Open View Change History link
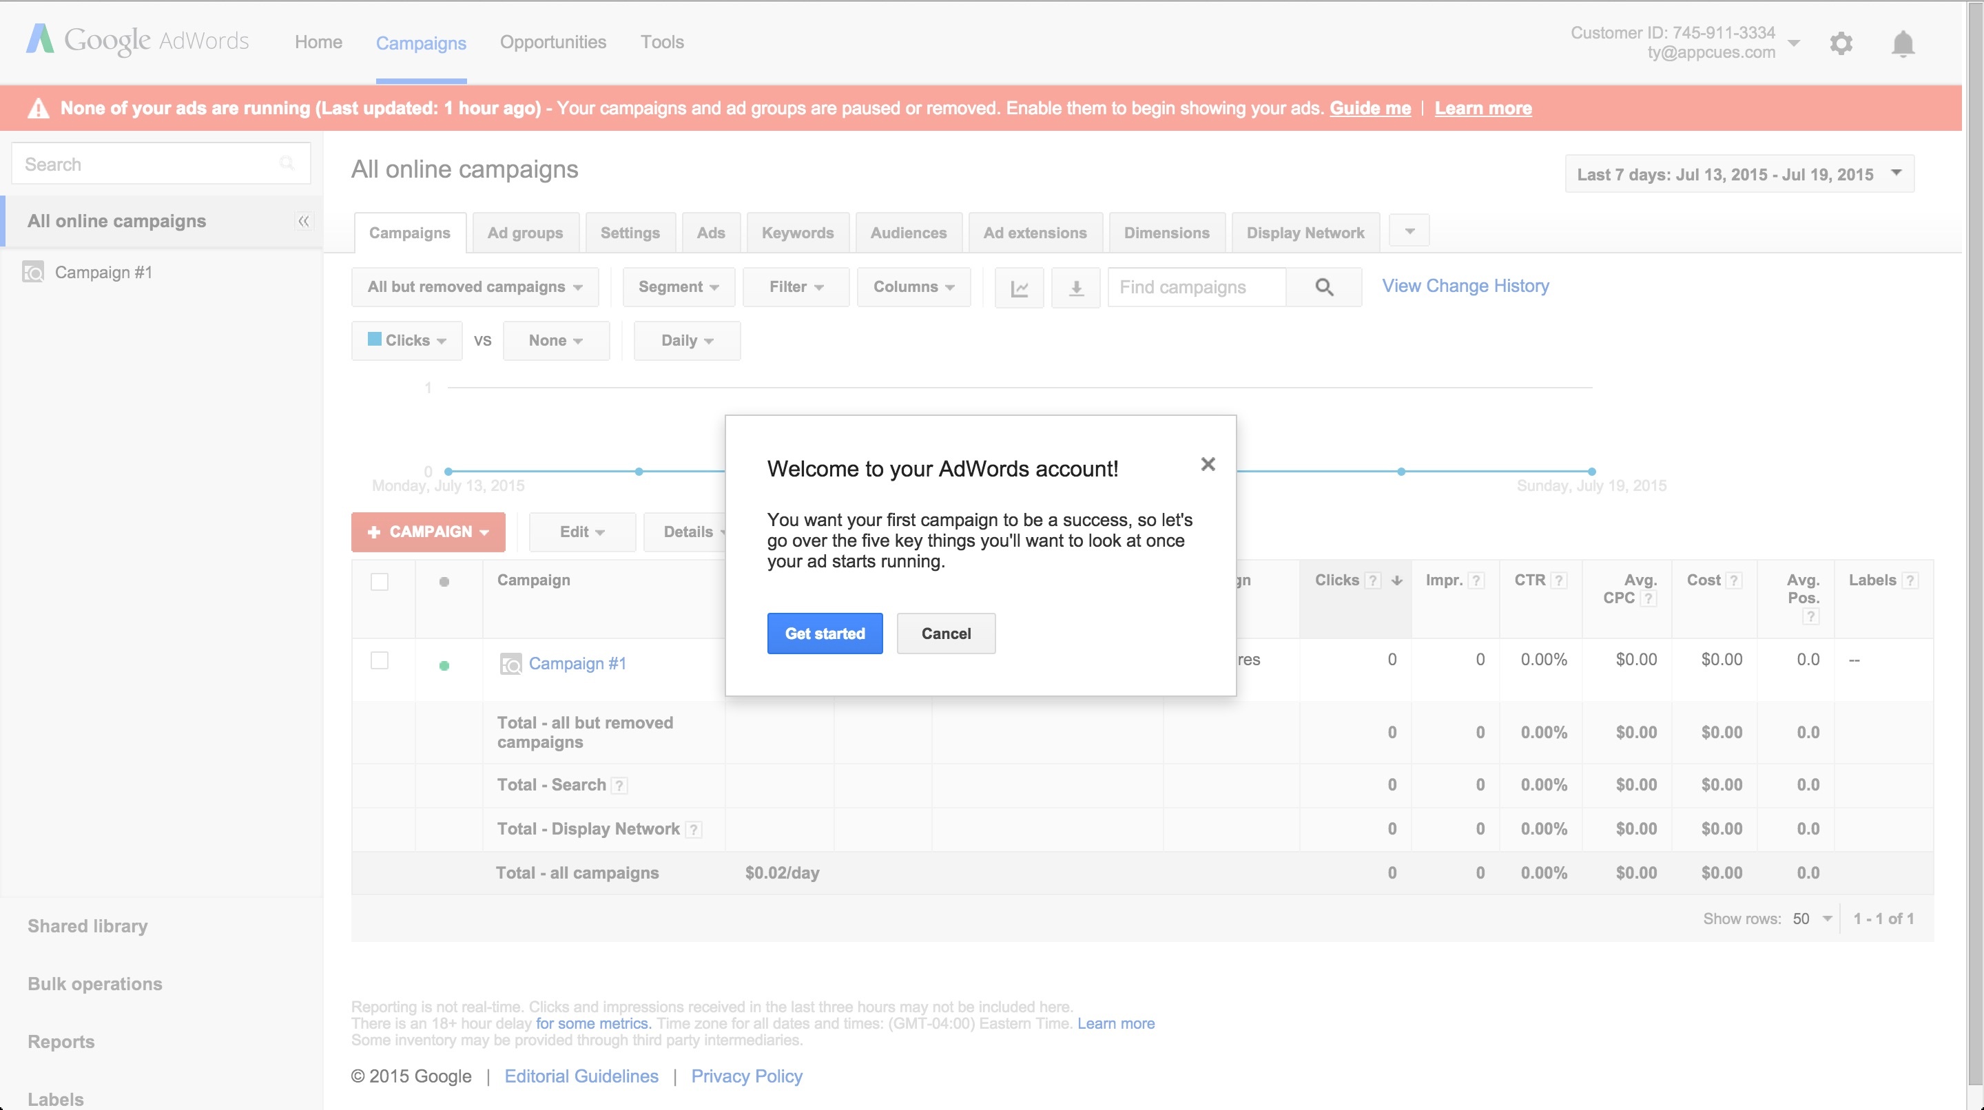Viewport: 1984px width, 1110px height. [1466, 286]
